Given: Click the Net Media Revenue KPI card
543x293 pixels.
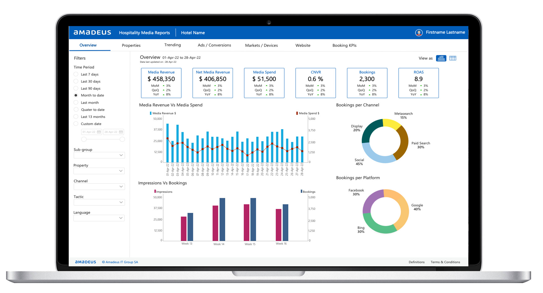Looking at the screenshot, I should [x=213, y=83].
